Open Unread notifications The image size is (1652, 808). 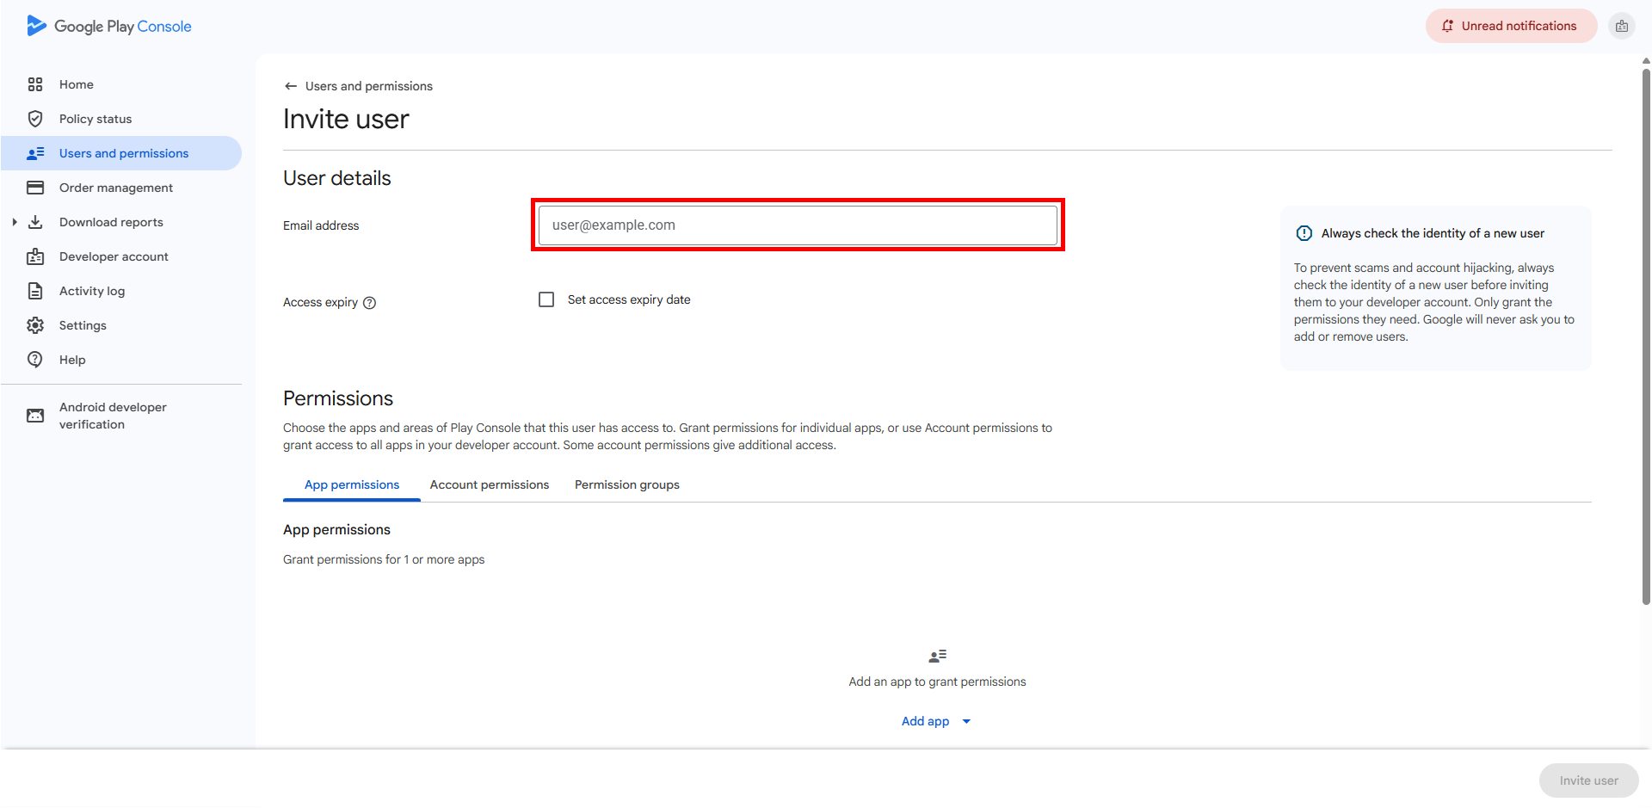(x=1512, y=26)
